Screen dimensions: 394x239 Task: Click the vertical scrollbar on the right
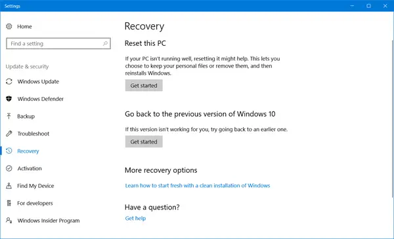pyautogui.click(x=393, y=118)
